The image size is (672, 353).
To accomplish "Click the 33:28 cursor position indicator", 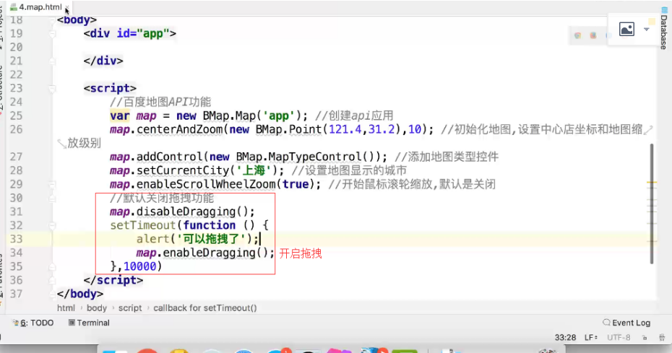I will point(565,338).
